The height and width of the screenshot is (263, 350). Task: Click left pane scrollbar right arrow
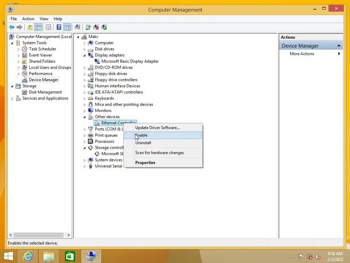(68, 235)
